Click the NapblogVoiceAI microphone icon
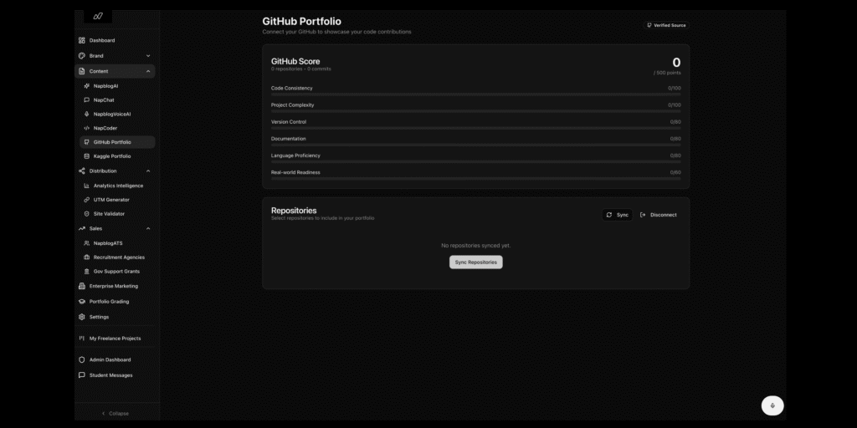Image resolution: width=857 pixels, height=428 pixels. tap(86, 114)
